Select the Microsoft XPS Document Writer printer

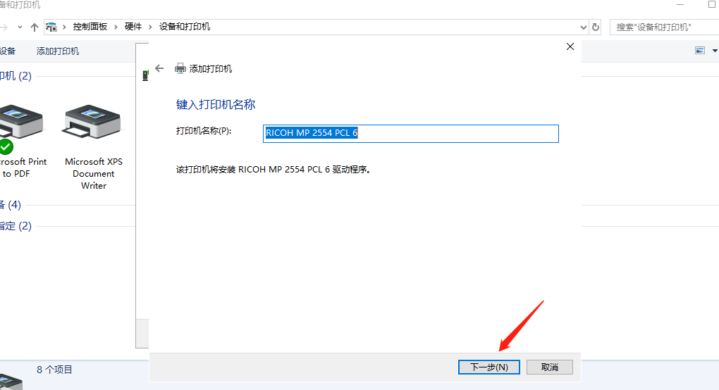93,146
